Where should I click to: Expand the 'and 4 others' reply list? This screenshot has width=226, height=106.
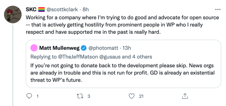click(x=137, y=57)
